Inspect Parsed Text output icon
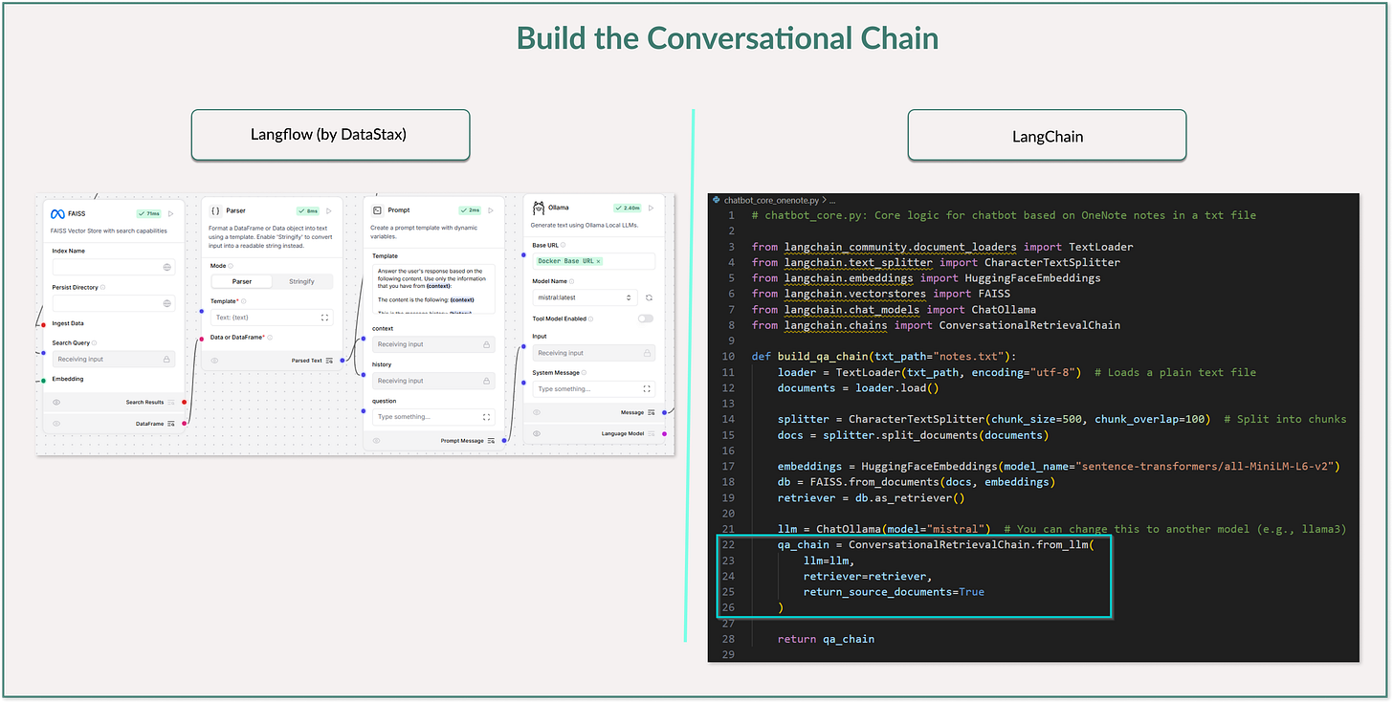The height and width of the screenshot is (703, 1393). pos(329,361)
